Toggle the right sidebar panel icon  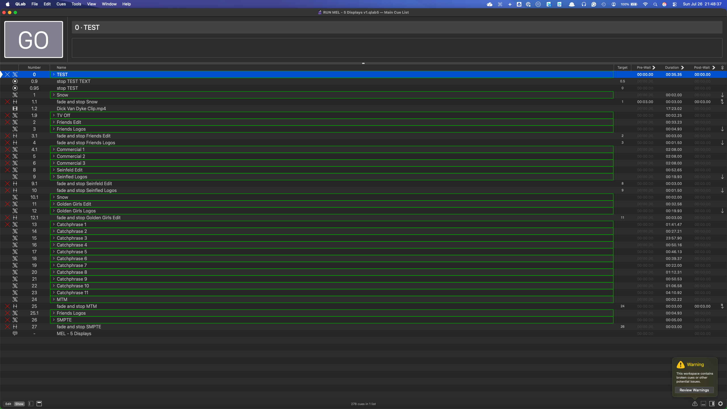712,404
